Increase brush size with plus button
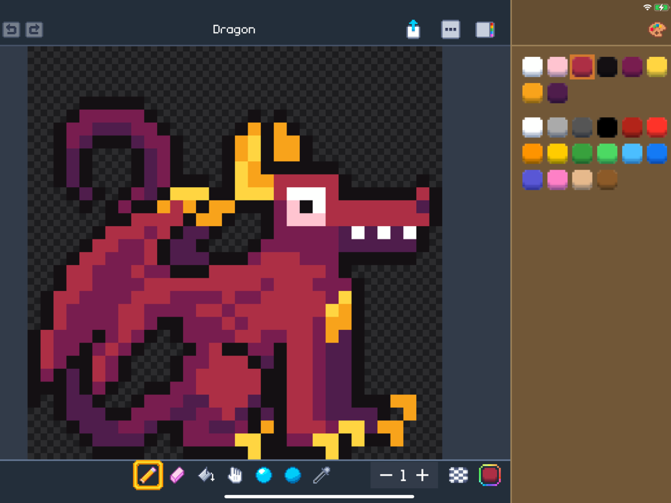The image size is (671, 503). coord(422,476)
